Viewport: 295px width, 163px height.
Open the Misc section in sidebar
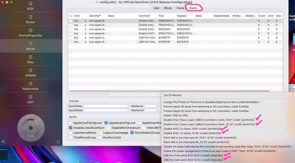click(x=30, y=60)
